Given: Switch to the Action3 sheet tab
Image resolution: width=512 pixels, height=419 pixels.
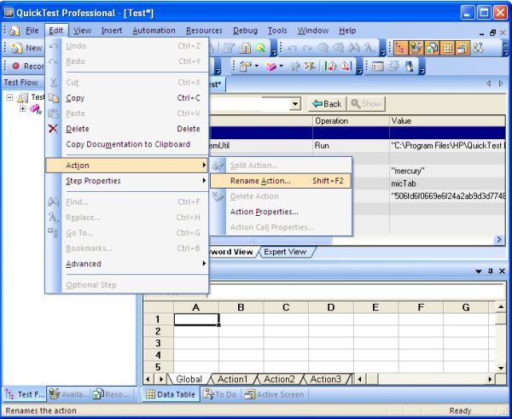Looking at the screenshot, I should click(325, 379).
